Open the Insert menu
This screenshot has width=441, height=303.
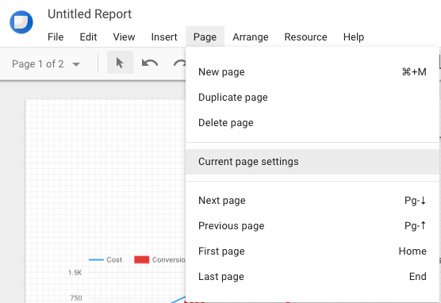click(164, 37)
